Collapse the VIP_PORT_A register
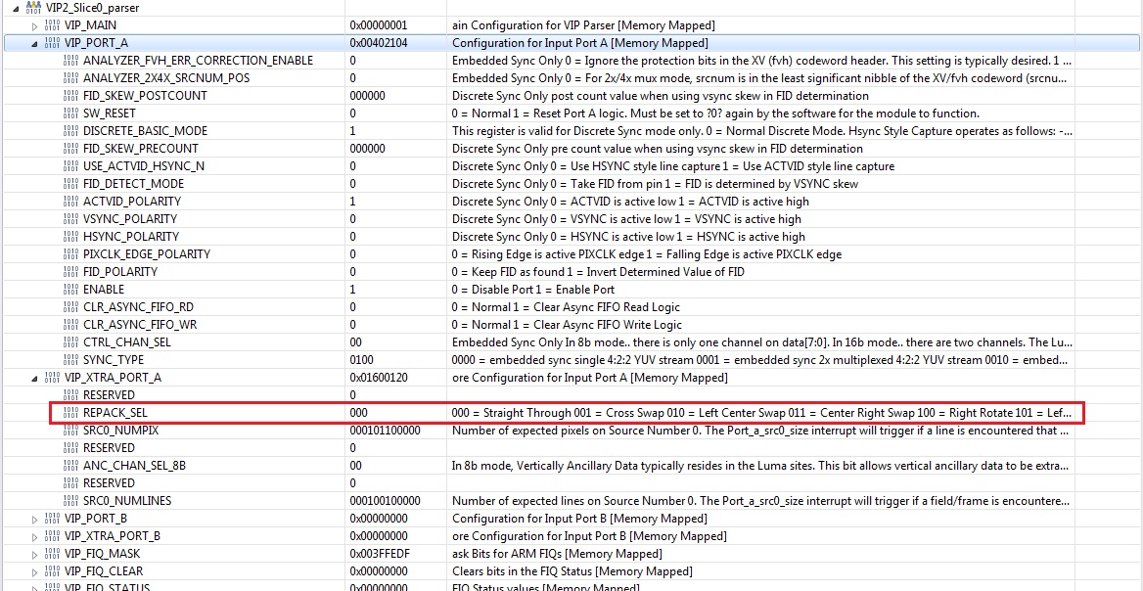 click(x=34, y=44)
